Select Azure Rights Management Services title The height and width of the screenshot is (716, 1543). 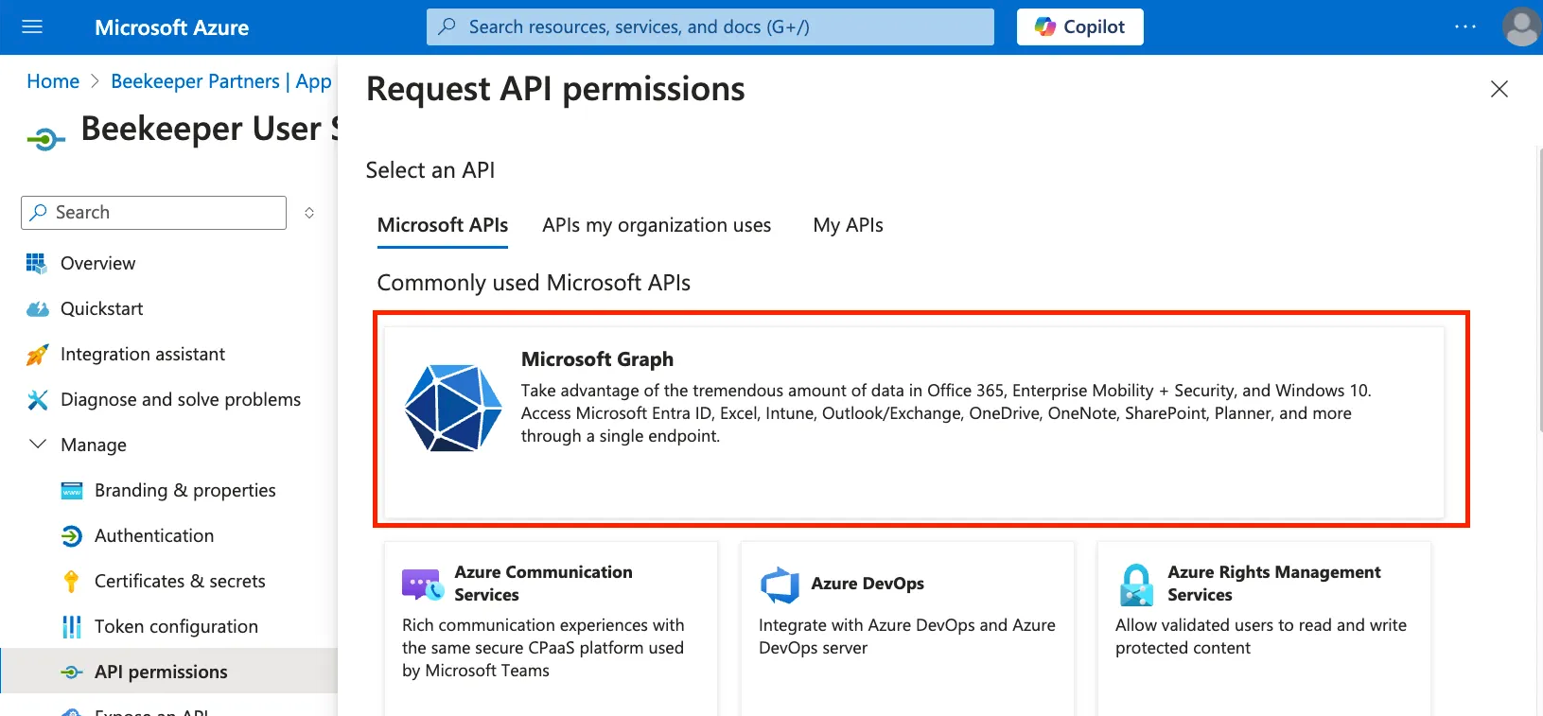(1274, 584)
